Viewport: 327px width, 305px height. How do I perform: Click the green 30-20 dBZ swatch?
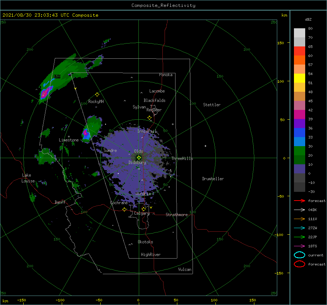(x=299, y=151)
